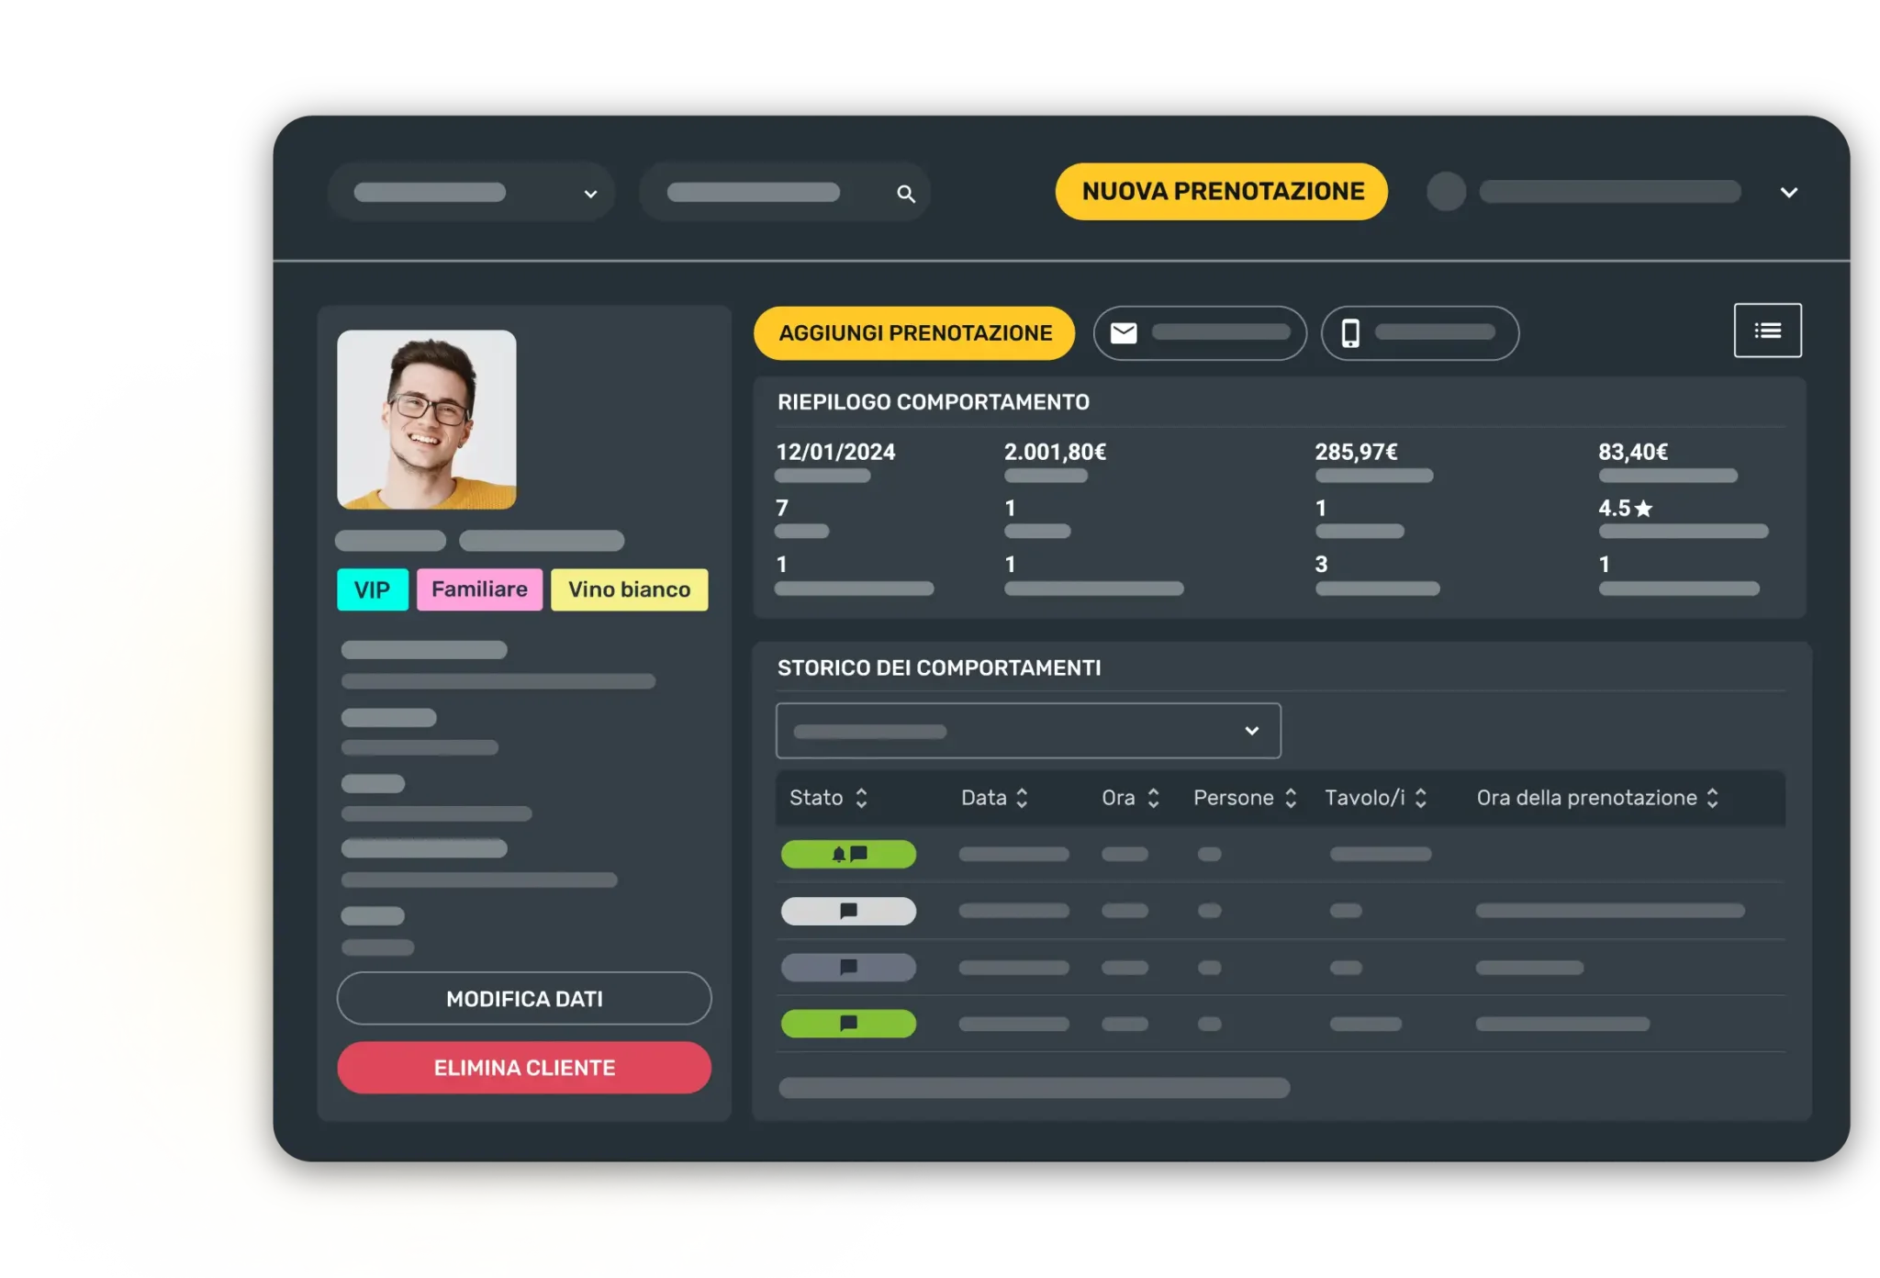Sort table by Data column
Image resolution: width=1880 pixels, height=1278 pixels.
1022,798
